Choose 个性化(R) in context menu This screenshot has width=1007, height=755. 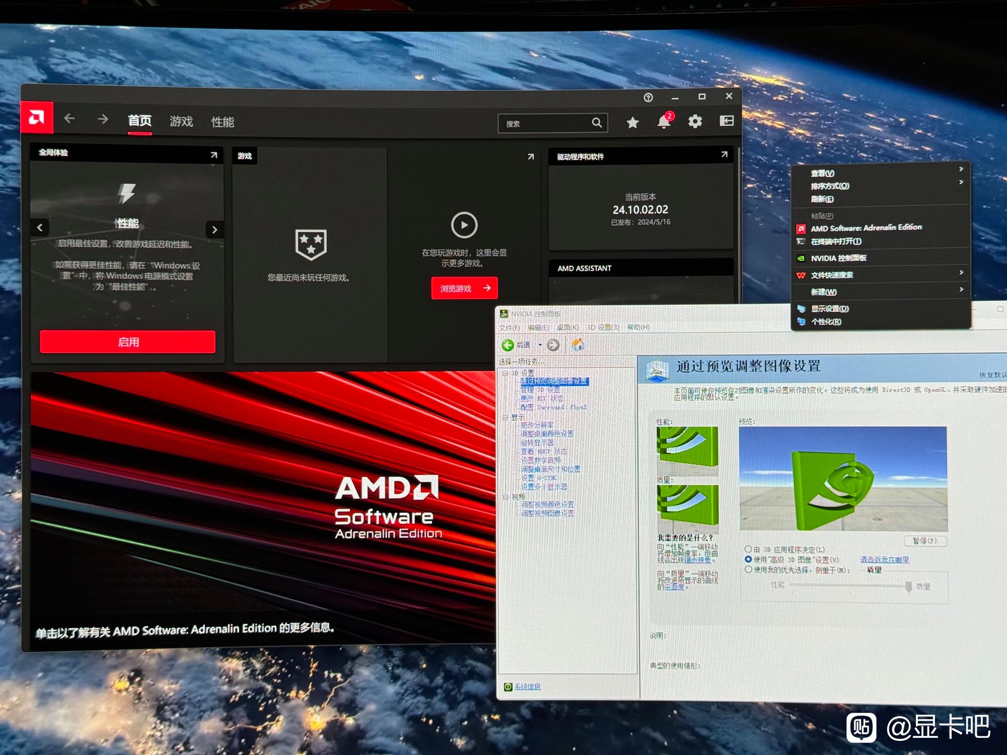[826, 322]
